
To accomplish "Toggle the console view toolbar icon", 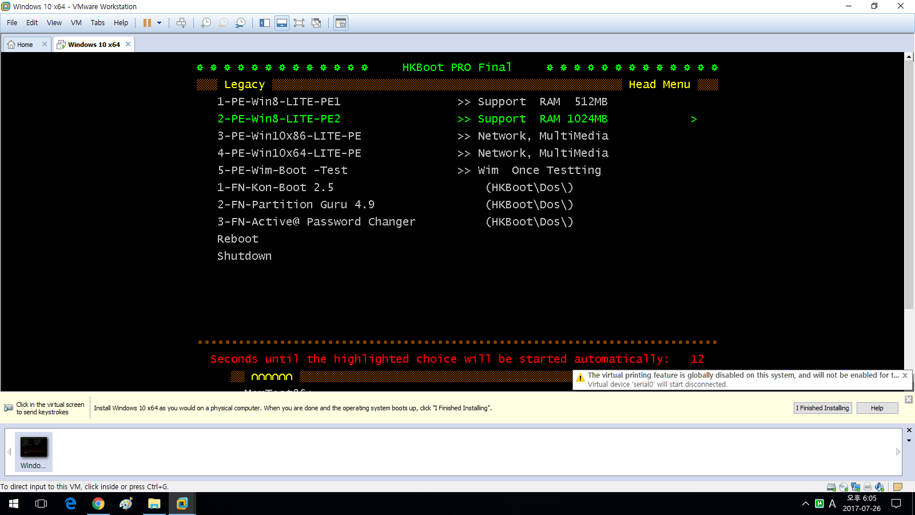I will (x=341, y=23).
